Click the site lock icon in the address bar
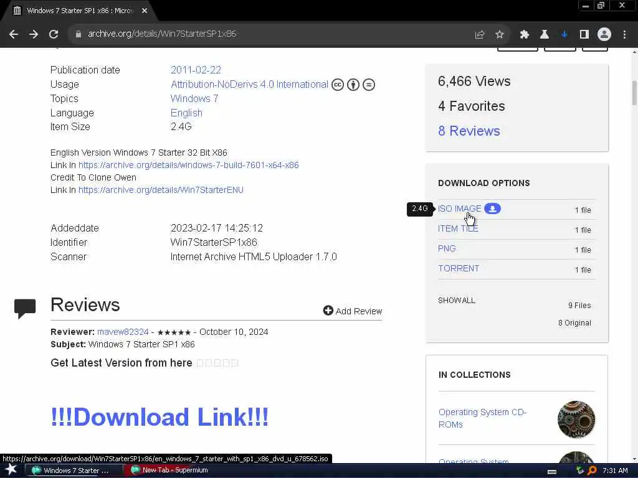Screen dimensions: 638x478 tap(79, 34)
